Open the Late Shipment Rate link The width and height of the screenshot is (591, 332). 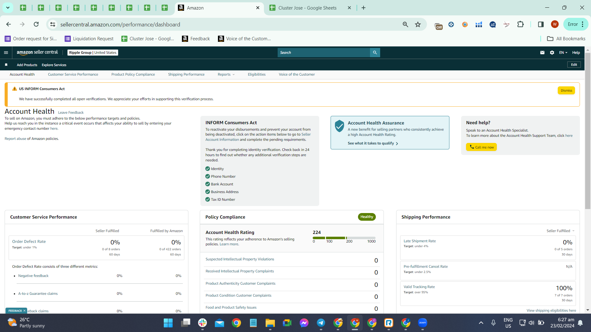coord(420,241)
